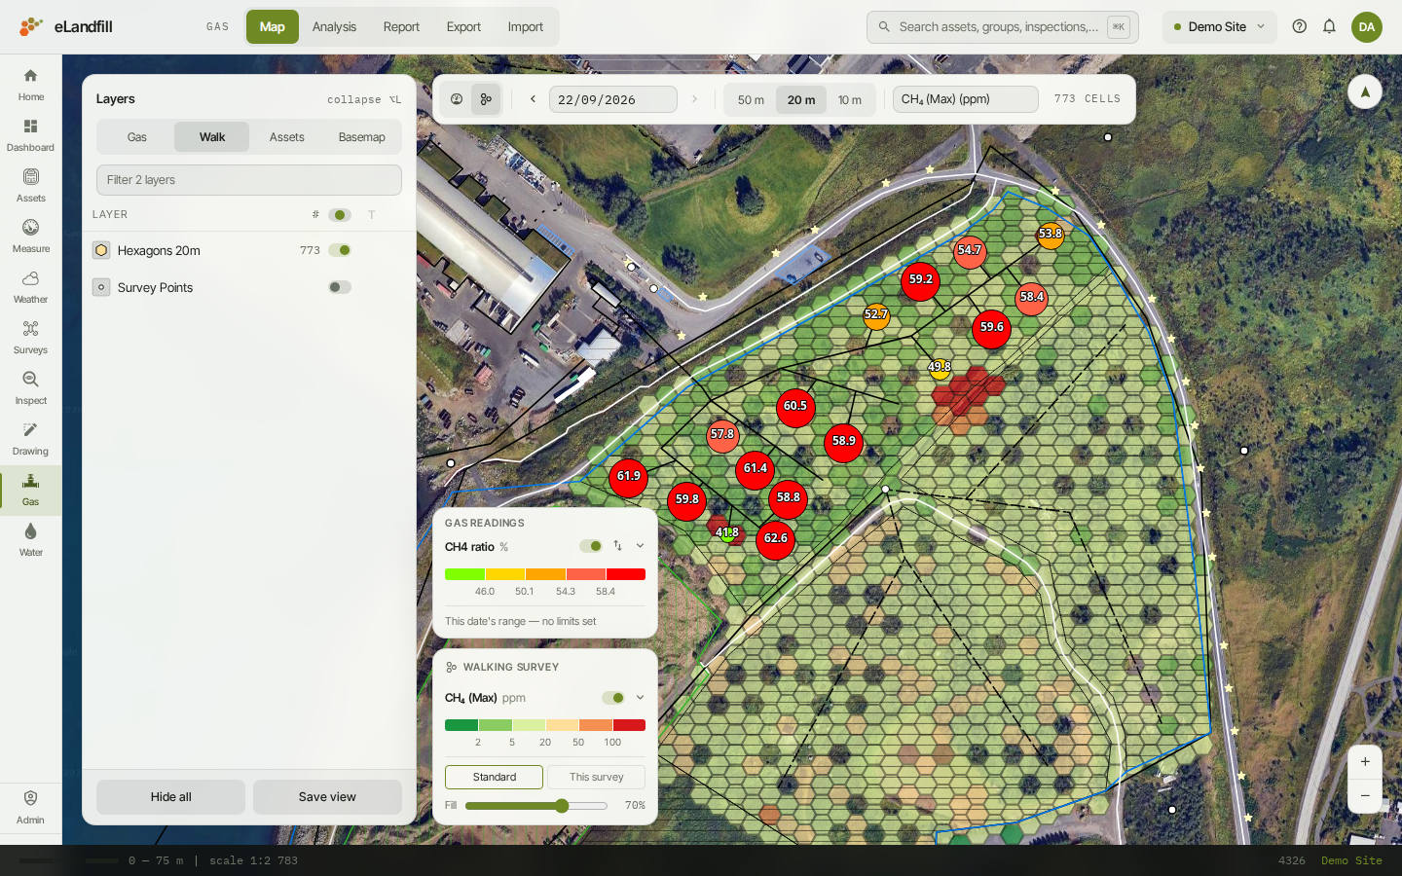Screen dimensions: 1402x876
Task: Select the Gas layers tab
Action: coord(137,137)
